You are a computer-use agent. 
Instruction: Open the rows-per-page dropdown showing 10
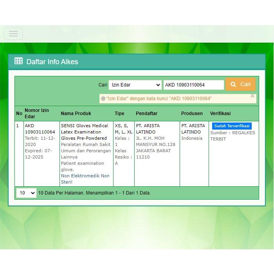[x=27, y=193]
